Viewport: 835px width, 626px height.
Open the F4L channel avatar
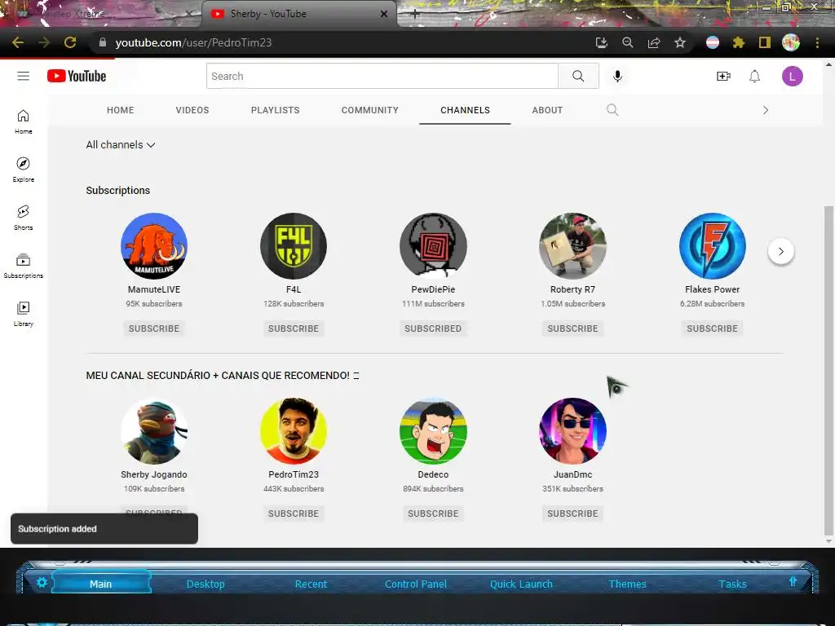click(294, 246)
